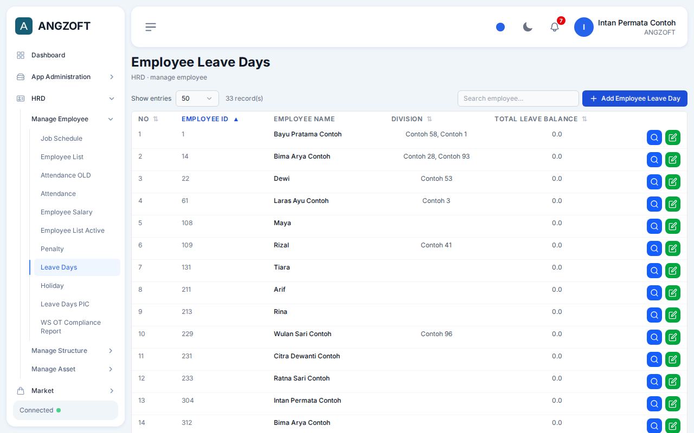Collapse the HRD menu section
This screenshot has height=433, width=694.
(66, 99)
